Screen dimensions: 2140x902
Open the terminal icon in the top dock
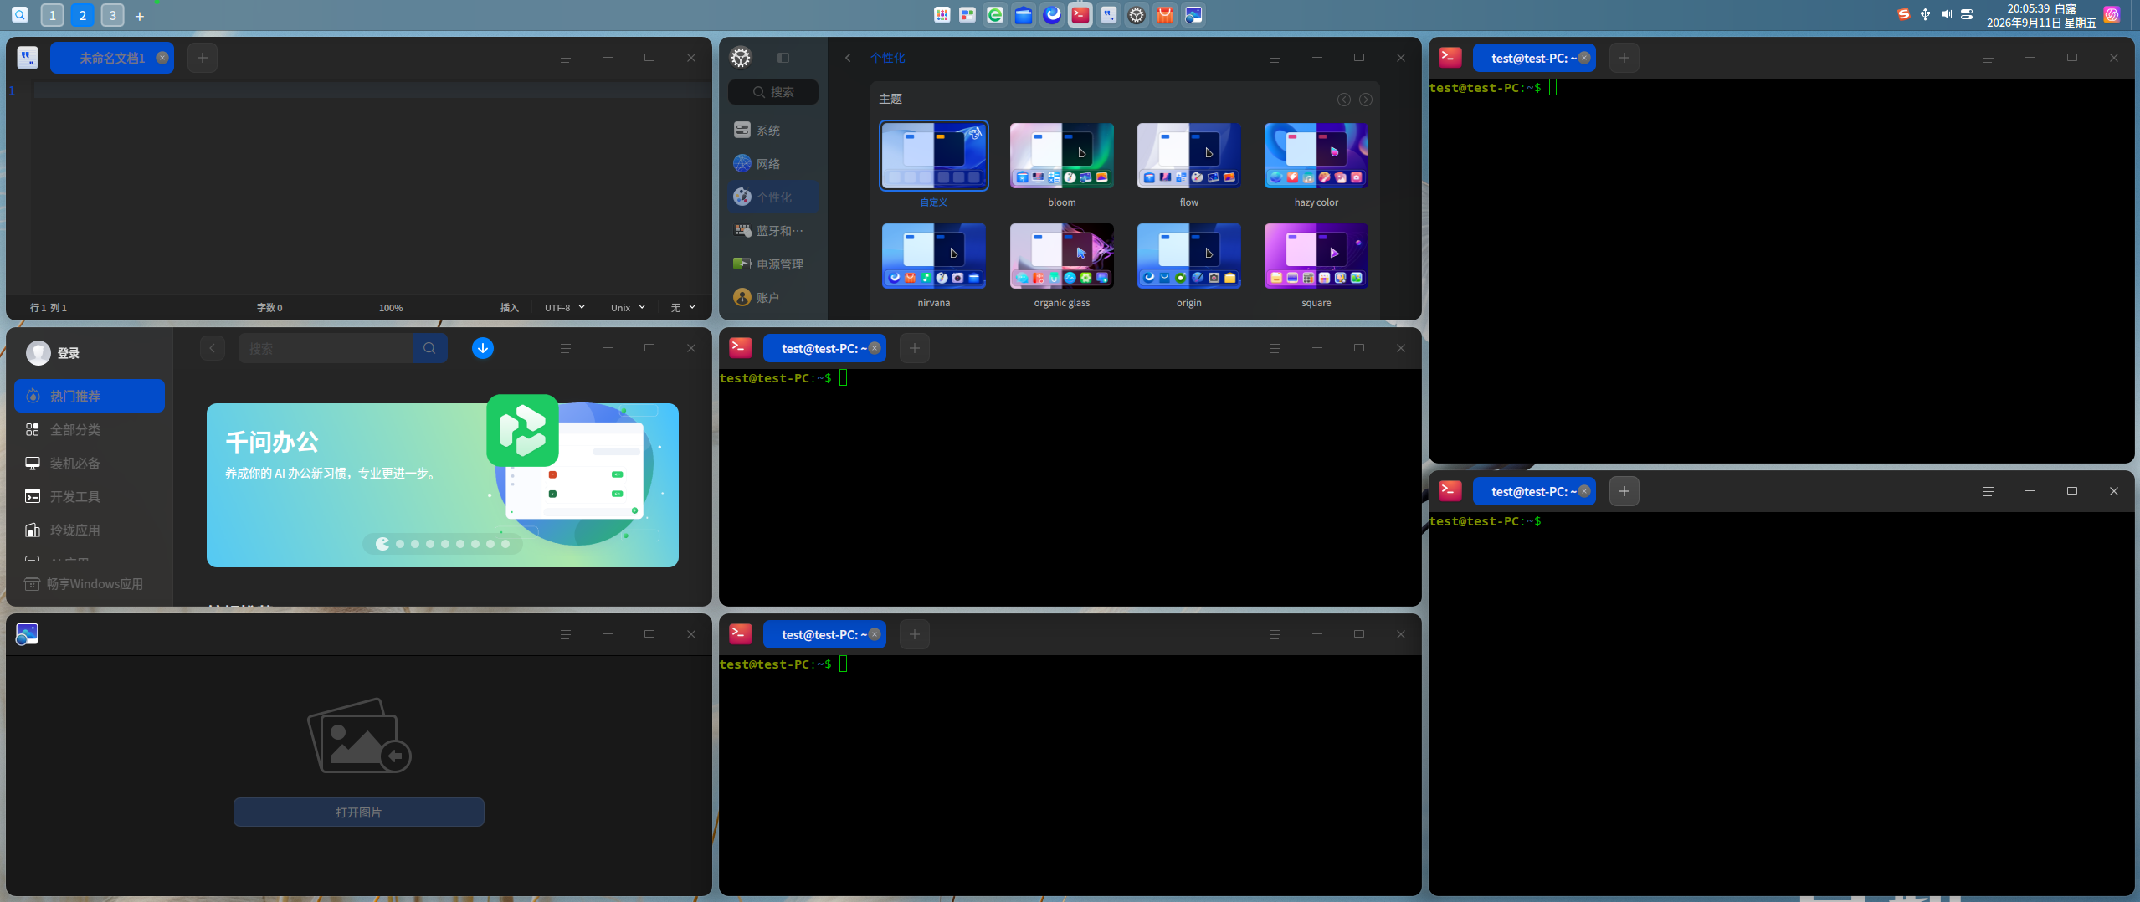tap(1080, 15)
